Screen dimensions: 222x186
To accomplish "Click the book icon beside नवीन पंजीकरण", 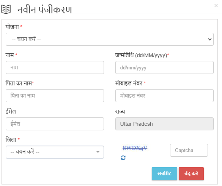I will click(x=6, y=10).
